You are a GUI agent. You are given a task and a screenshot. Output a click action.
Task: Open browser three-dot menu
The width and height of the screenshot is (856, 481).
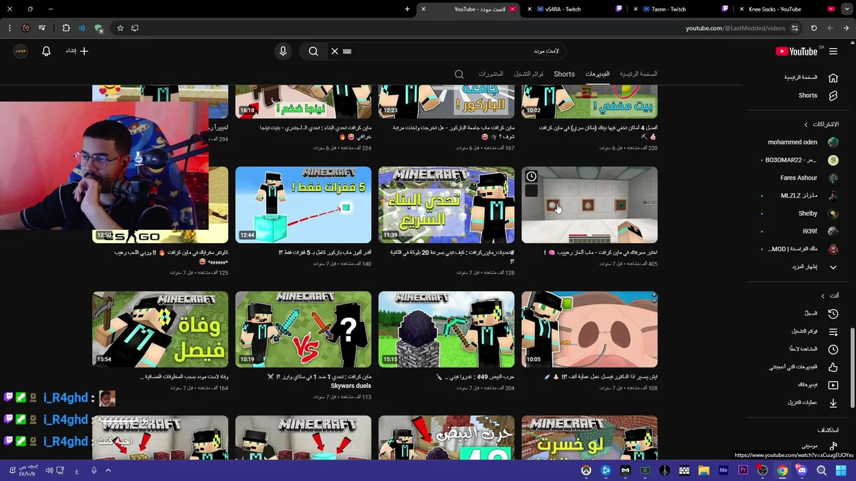9,28
